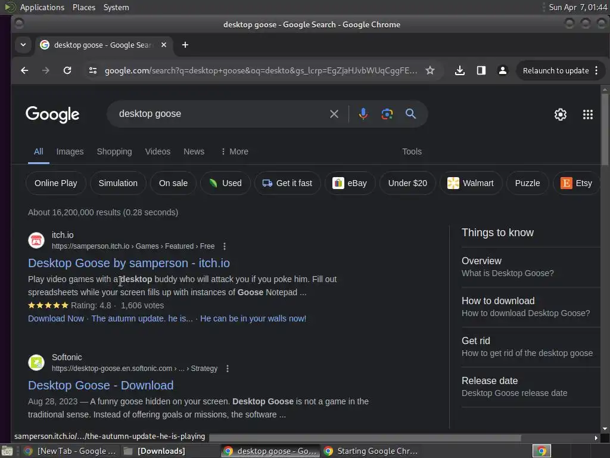
Task: Open a new browser tab
Action: coord(185,45)
